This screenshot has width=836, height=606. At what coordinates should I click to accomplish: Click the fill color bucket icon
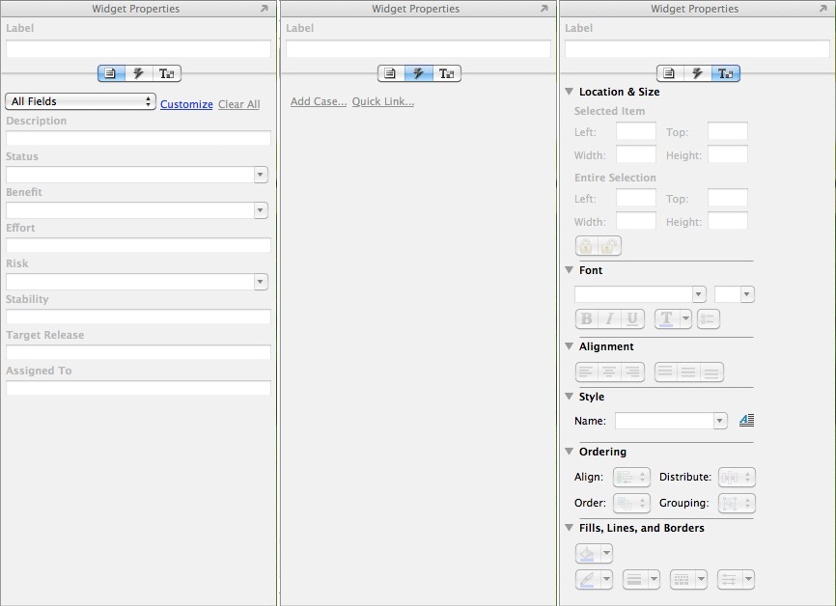(589, 553)
